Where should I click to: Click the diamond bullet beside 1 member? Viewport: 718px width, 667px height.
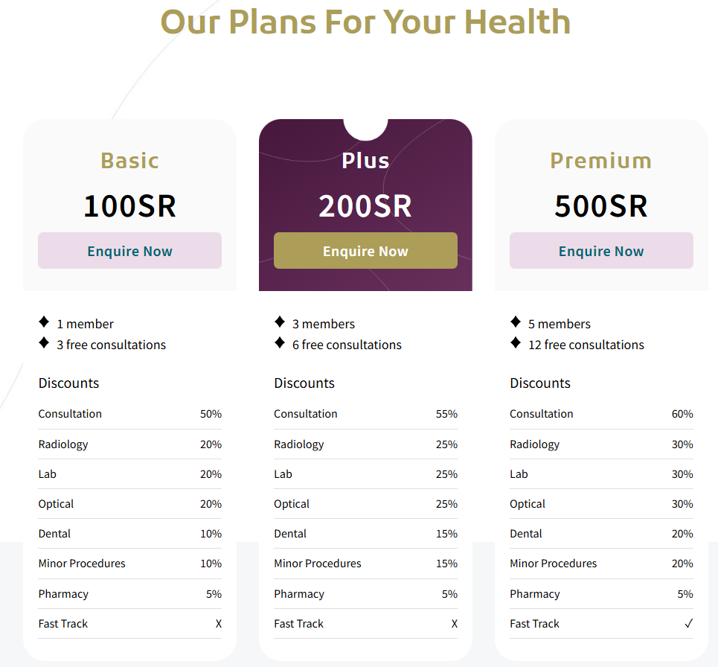pos(44,322)
